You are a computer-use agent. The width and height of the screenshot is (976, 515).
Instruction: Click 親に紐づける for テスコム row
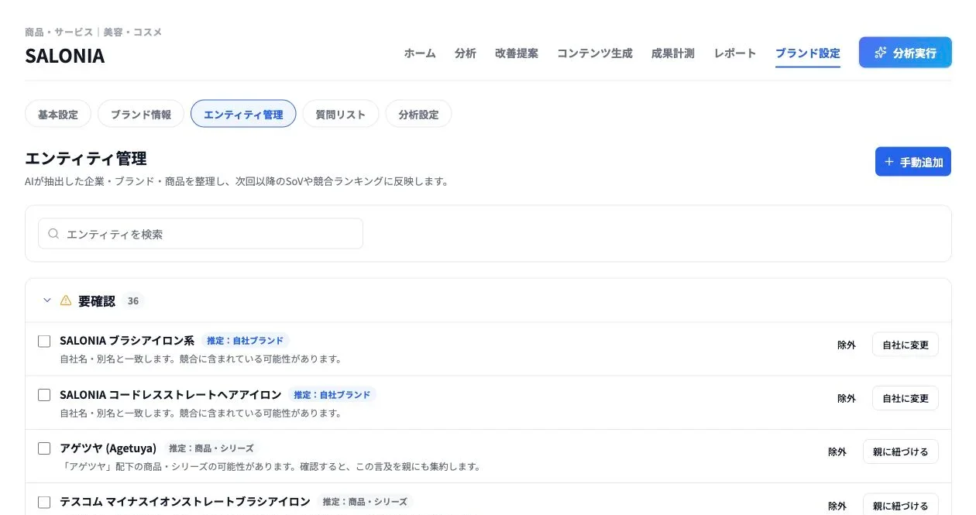pyautogui.click(x=901, y=505)
